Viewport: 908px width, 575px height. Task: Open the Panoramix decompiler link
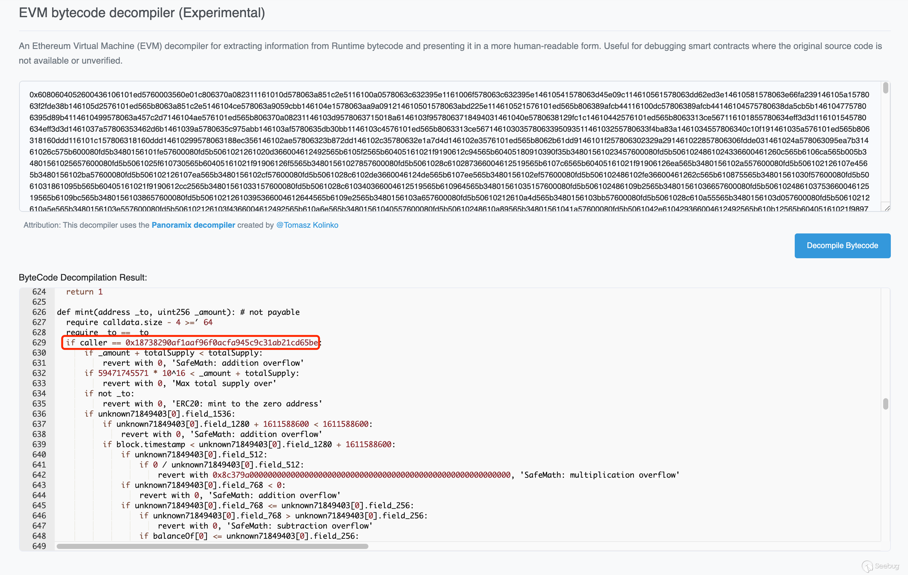(193, 225)
